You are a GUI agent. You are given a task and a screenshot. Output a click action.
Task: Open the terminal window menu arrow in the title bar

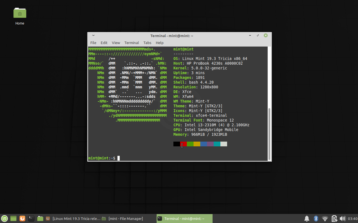click(x=93, y=35)
